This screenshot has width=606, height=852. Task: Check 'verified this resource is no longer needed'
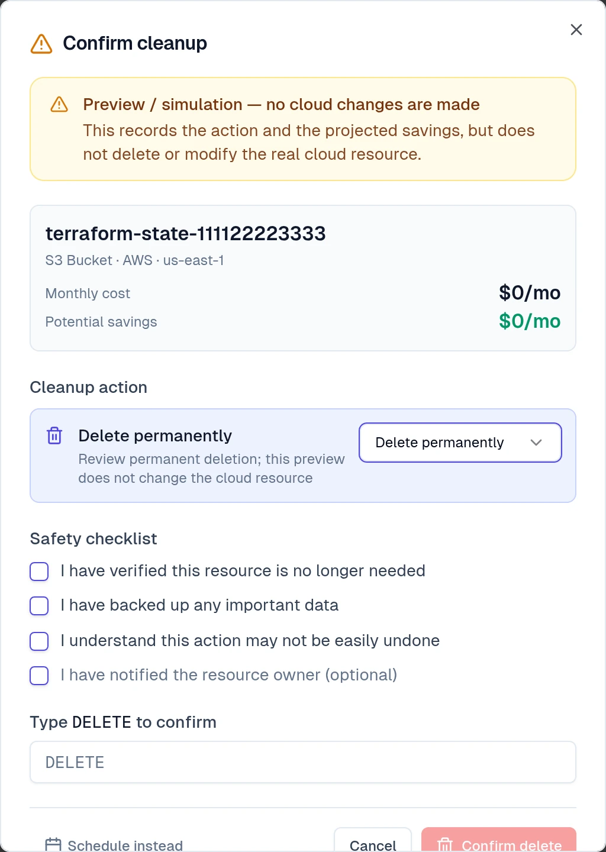[39, 572]
